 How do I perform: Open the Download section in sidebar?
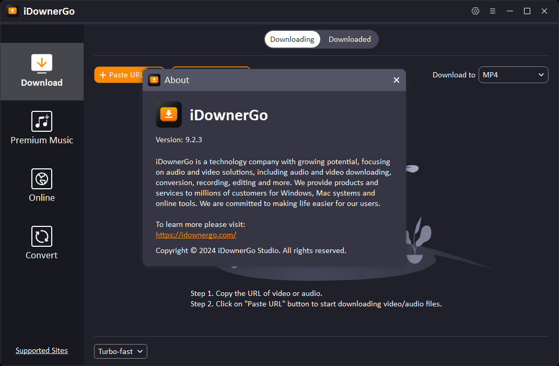42,71
